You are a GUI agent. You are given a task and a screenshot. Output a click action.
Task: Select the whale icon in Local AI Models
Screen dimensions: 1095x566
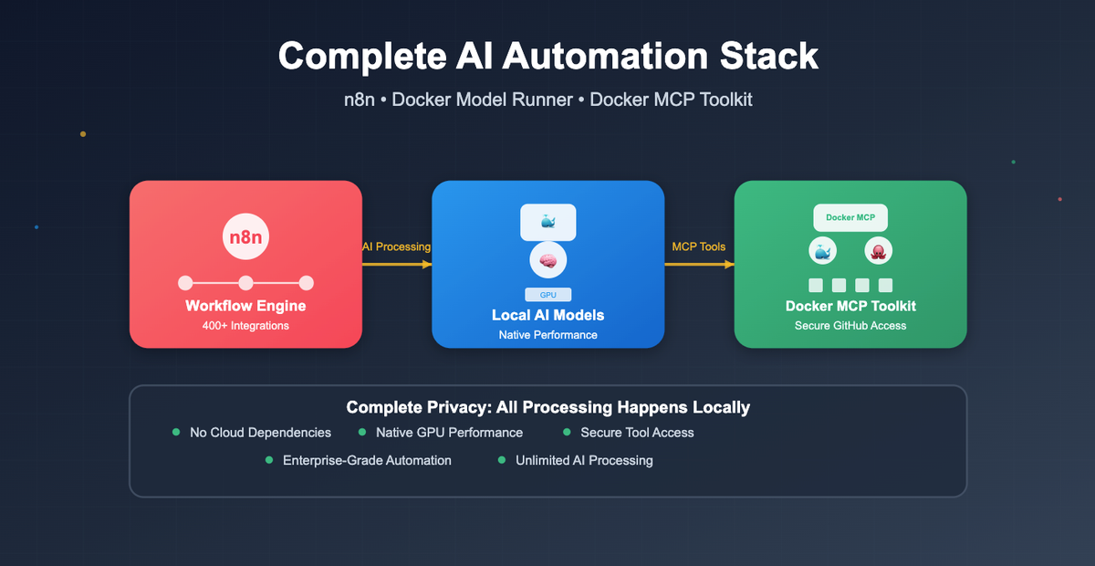[x=547, y=221]
